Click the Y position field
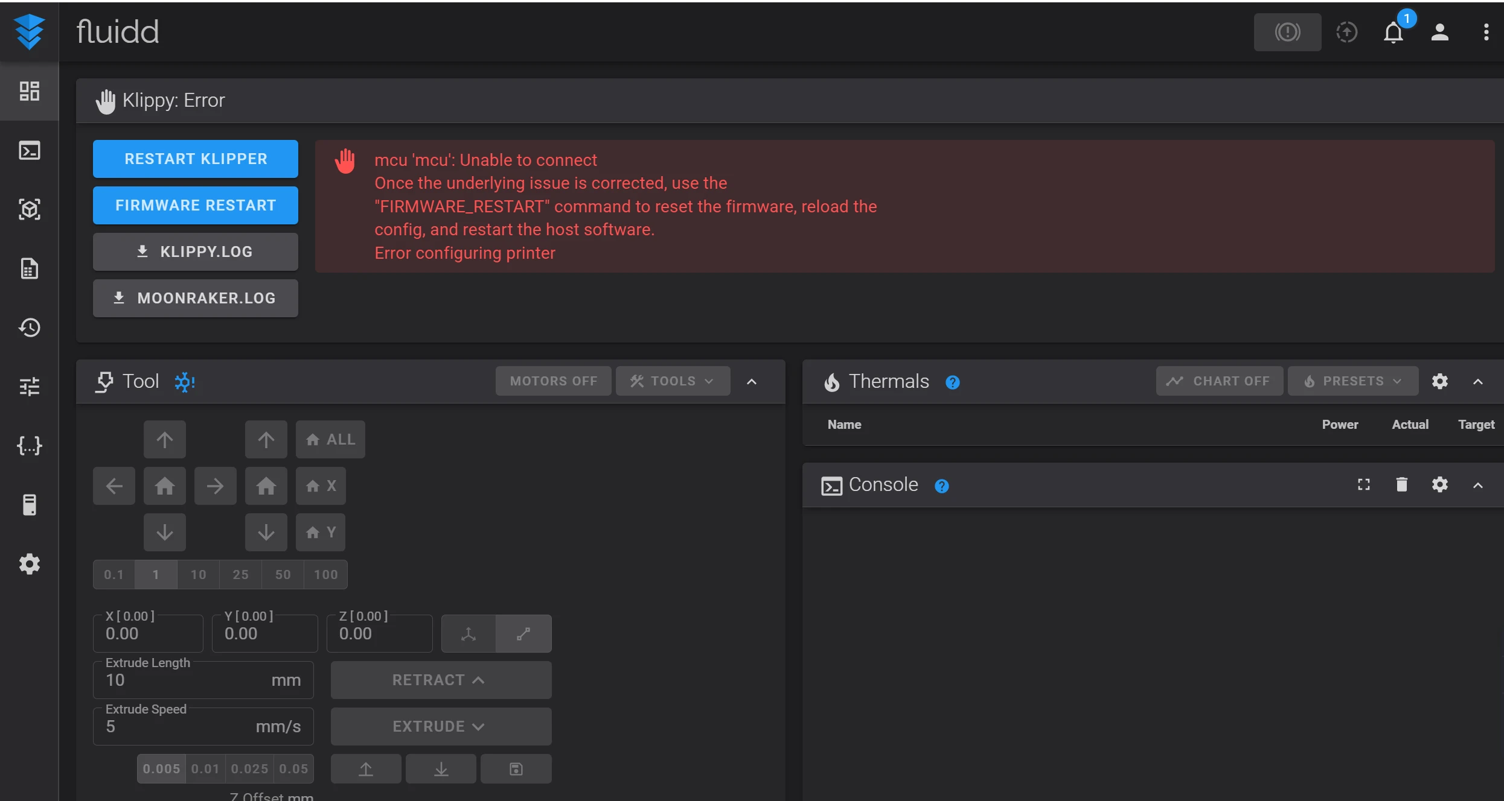The width and height of the screenshot is (1504, 801). [x=265, y=633]
